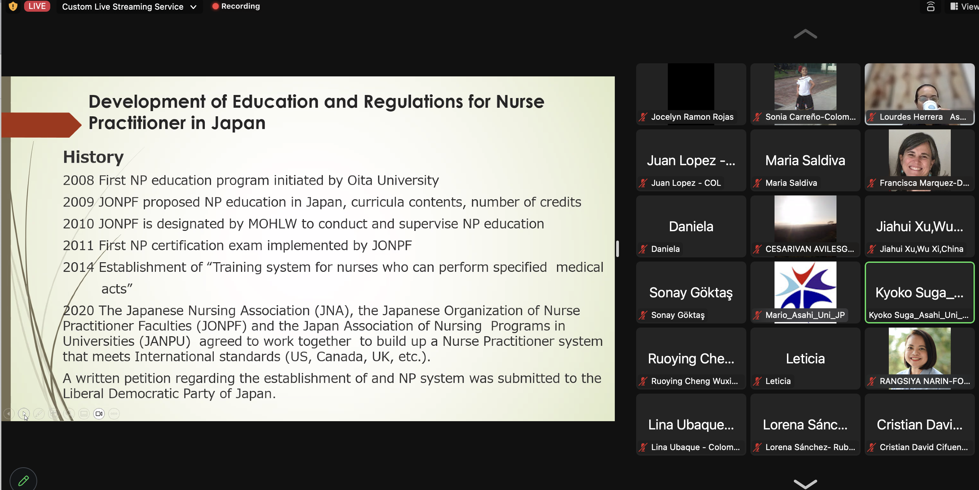Select Lourdes Herrera video tile
The width and height of the screenshot is (979, 490).
[919, 94]
